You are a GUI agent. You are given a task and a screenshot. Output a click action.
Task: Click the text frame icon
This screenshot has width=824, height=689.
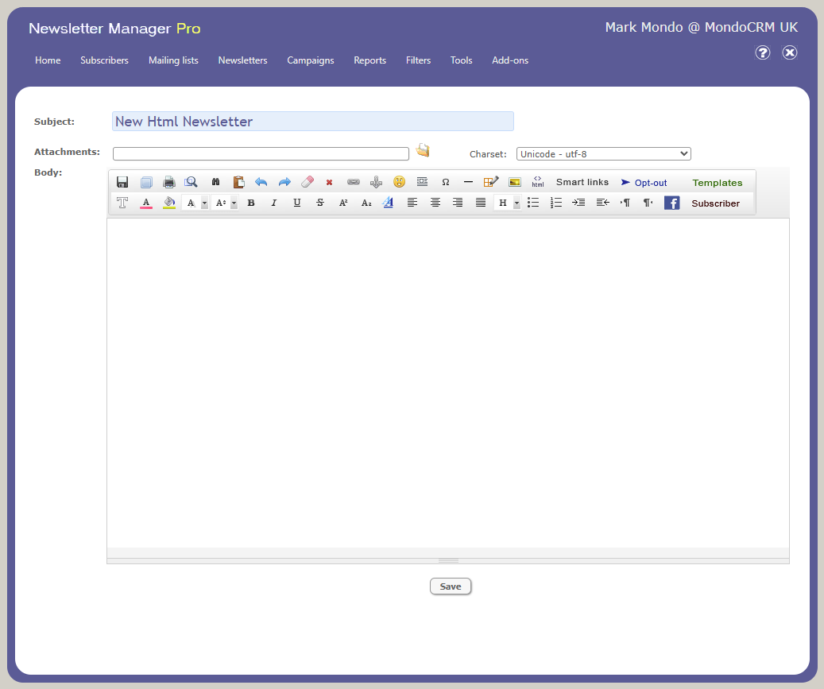pyautogui.click(x=422, y=182)
